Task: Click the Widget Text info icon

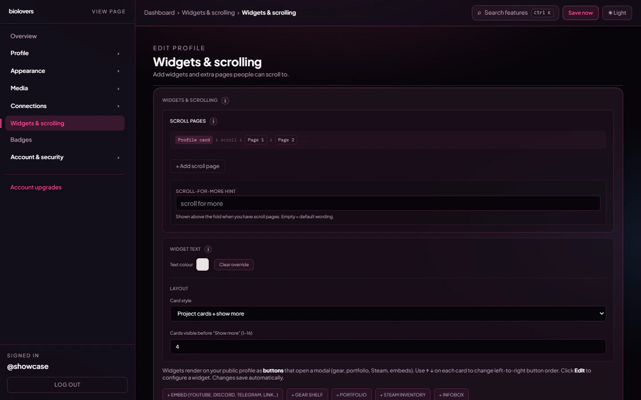Action: [x=208, y=249]
